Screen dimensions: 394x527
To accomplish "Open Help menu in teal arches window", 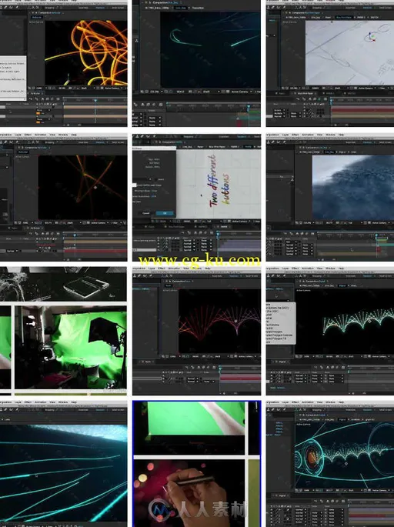I will (341, 269).
